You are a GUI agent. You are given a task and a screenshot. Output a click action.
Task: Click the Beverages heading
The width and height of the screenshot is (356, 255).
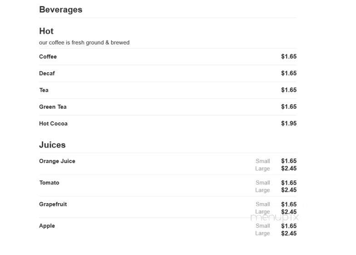pos(61,10)
